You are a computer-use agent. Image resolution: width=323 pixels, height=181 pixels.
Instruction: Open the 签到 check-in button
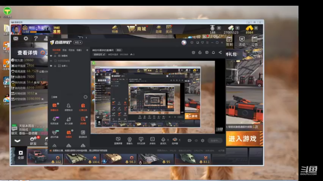(x=229, y=41)
